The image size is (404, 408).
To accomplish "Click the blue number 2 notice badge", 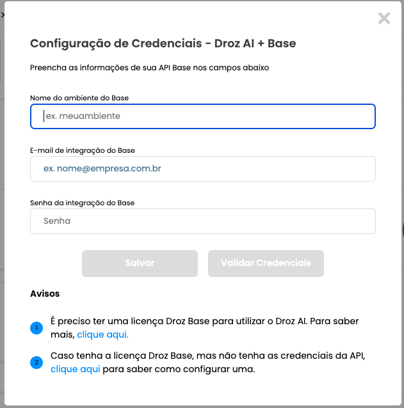I will coord(36,363).
